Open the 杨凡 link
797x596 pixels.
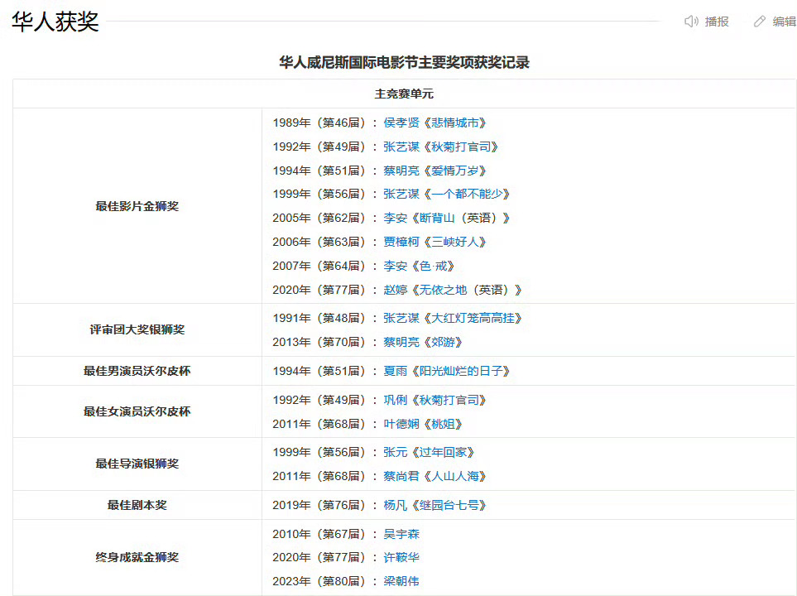395,505
